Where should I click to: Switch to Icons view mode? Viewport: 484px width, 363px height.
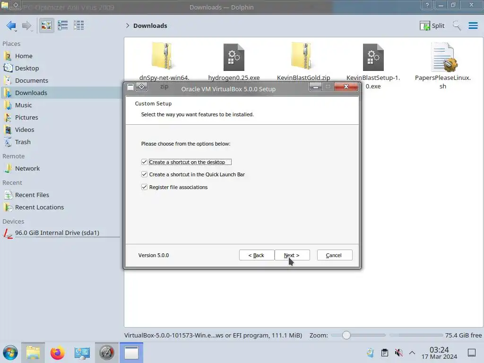pyautogui.click(x=46, y=26)
